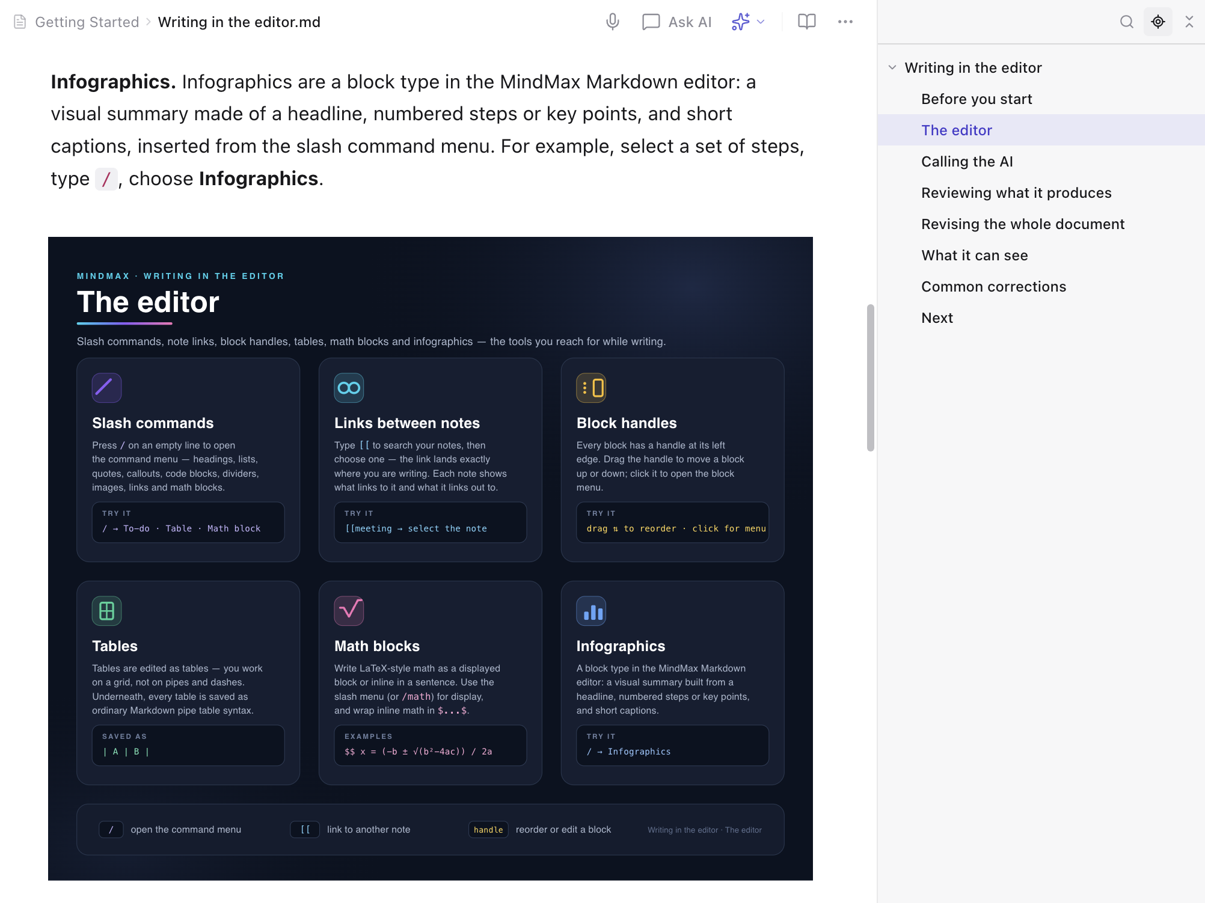Jump to 'Before you start' section
Viewport: 1205px width, 903px height.
(977, 99)
